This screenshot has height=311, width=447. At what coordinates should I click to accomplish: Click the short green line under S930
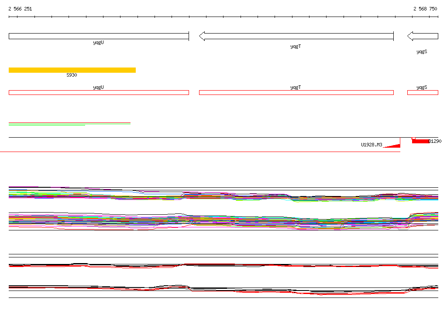pyautogui.click(x=47, y=125)
